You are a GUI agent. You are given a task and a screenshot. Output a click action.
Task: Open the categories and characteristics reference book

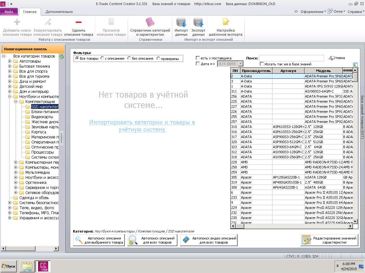(150, 22)
